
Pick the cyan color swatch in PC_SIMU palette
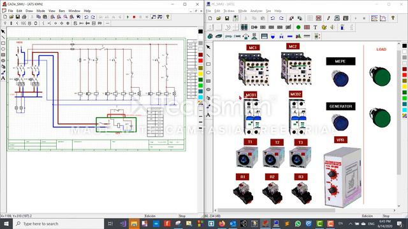click(404, 110)
